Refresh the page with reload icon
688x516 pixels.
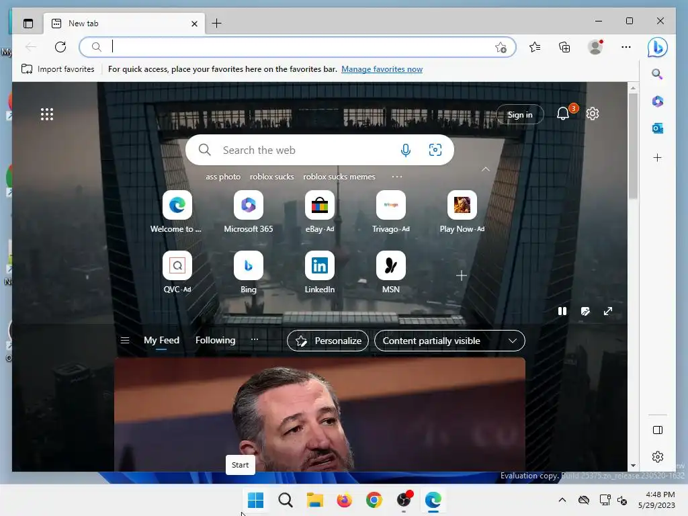pyautogui.click(x=60, y=47)
